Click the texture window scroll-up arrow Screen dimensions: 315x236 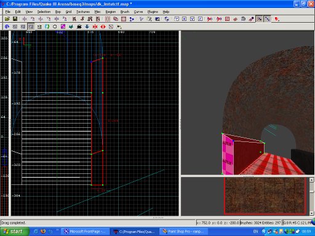(x=311, y=180)
